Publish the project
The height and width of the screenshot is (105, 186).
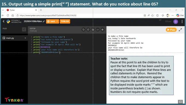click(65, 21)
